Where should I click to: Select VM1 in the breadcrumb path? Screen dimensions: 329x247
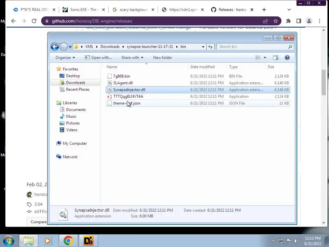tap(89, 47)
